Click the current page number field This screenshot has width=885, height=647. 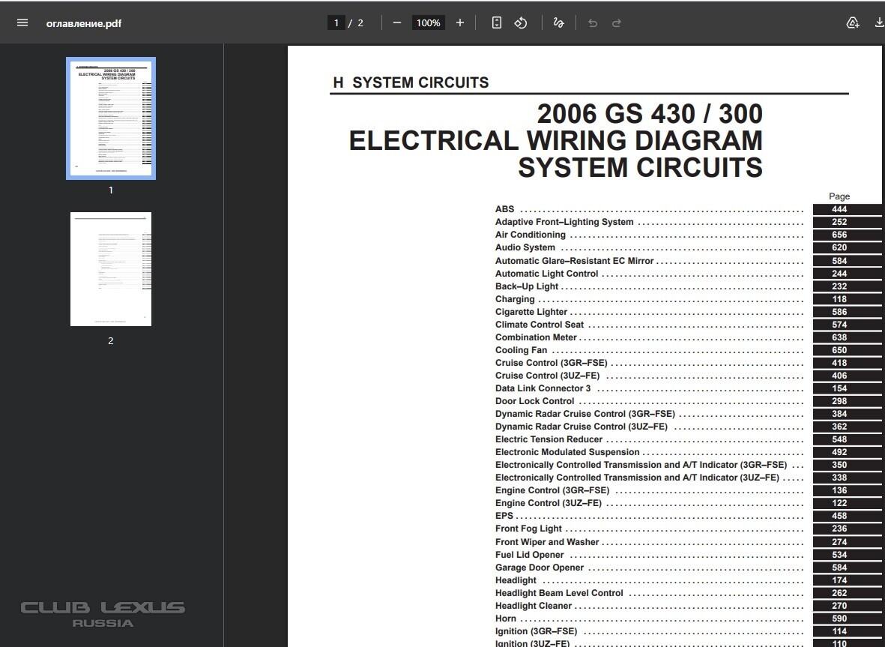[336, 22]
